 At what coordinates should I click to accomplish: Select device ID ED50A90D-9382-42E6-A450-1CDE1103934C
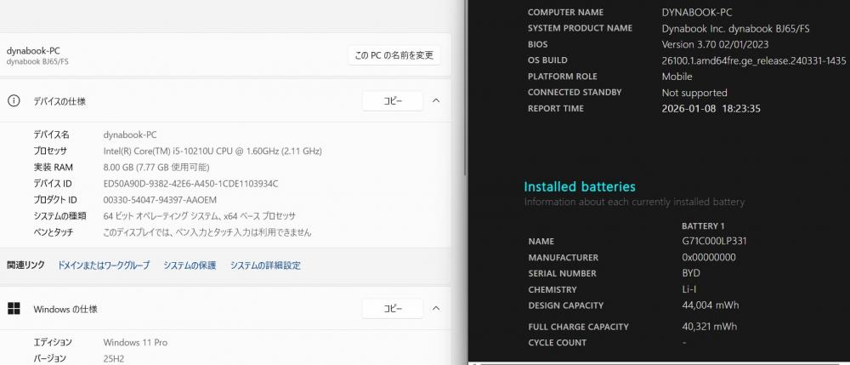[190, 183]
